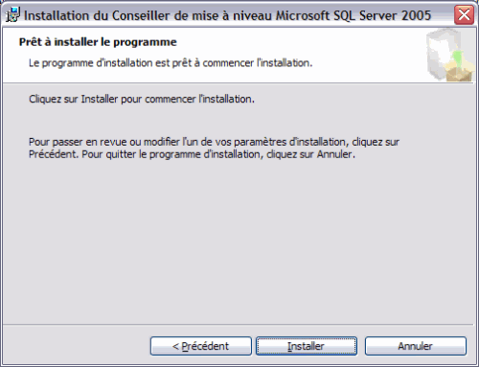This screenshot has width=479, height=367.
Task: Open the installer system menu icon
Action: (x=12, y=14)
